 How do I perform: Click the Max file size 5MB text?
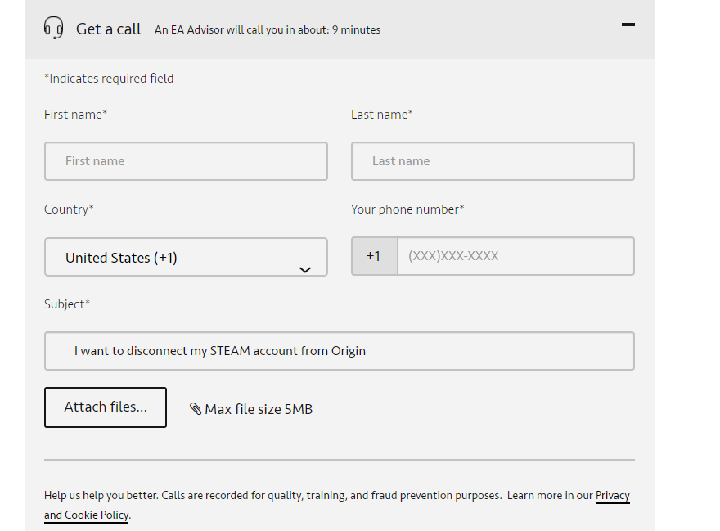259,409
